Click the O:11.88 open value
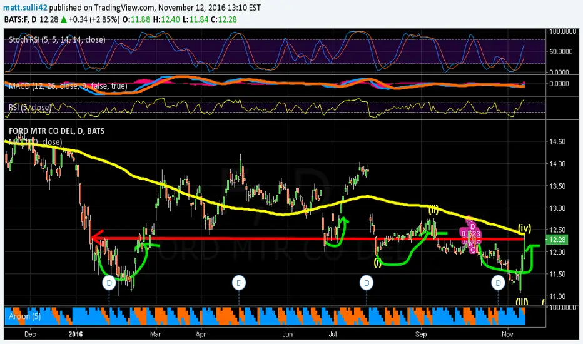Viewport: 583px width, 344px height. [x=136, y=19]
